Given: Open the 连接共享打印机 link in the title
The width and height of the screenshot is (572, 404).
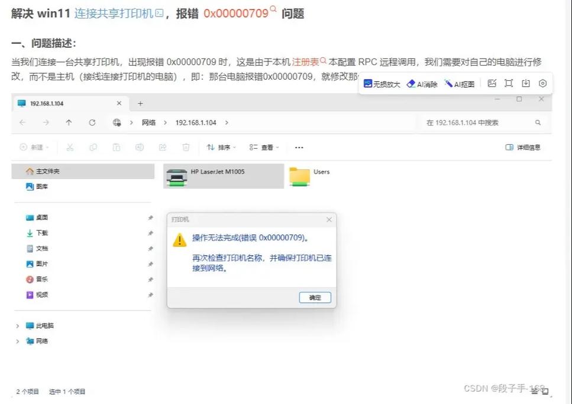Looking at the screenshot, I should (x=118, y=14).
